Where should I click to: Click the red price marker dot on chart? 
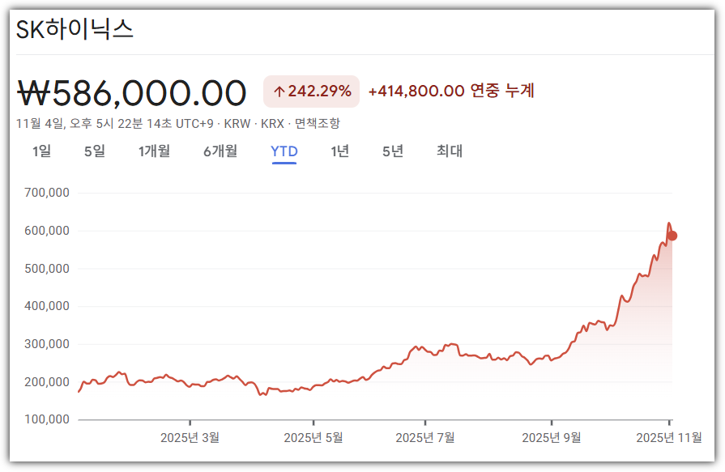pos(673,235)
